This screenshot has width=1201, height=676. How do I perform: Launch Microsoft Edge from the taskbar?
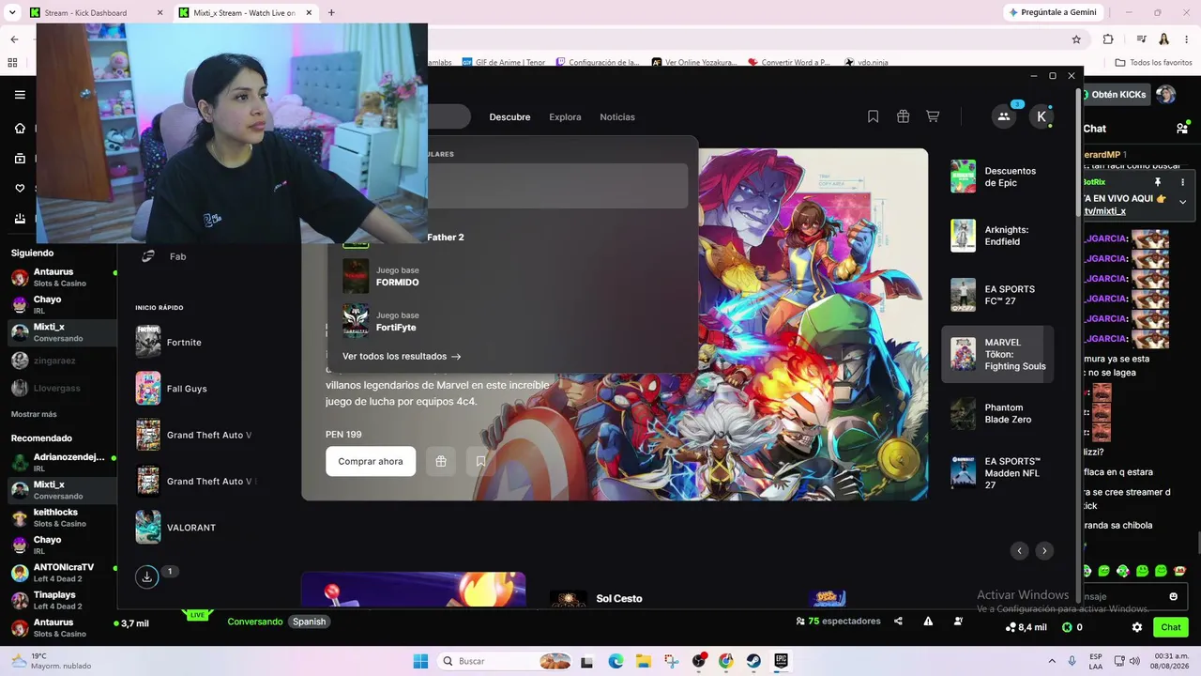point(616,661)
